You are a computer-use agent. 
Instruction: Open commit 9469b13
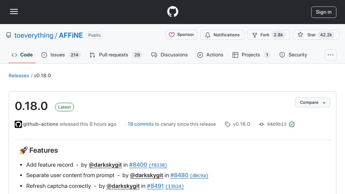(x=277, y=124)
